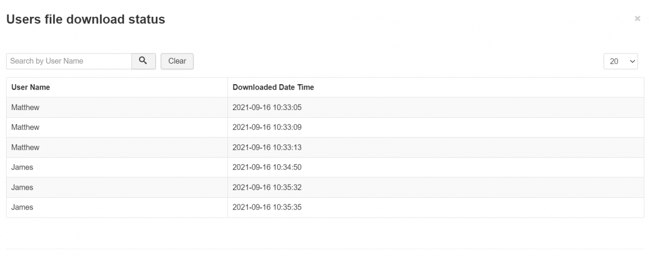Image resolution: width=652 pixels, height=262 pixels.
Task: Open the page size dropdown showing 20
Action: (x=620, y=61)
